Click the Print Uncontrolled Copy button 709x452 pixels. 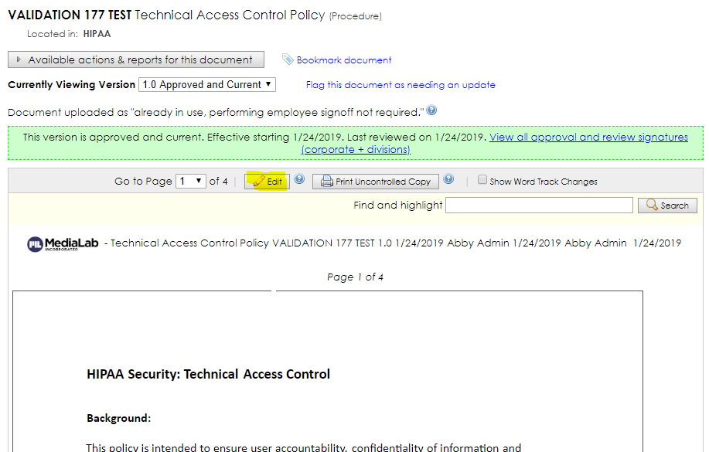pos(376,182)
